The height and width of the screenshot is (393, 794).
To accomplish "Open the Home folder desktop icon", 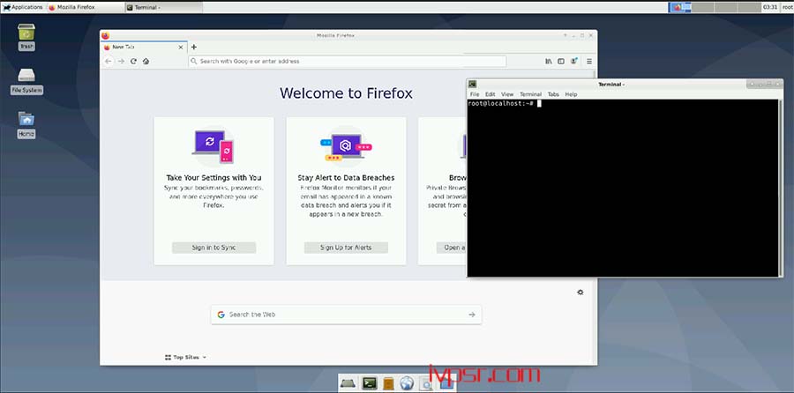I will [x=26, y=125].
